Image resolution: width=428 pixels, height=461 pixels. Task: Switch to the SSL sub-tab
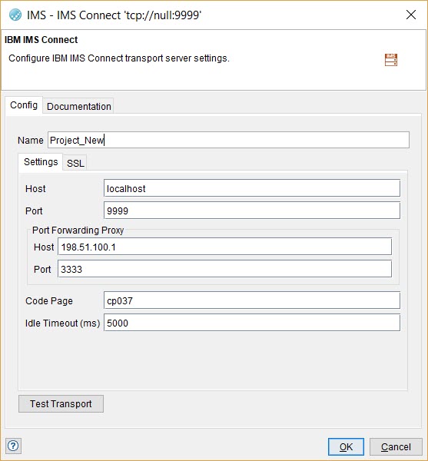[x=75, y=163]
